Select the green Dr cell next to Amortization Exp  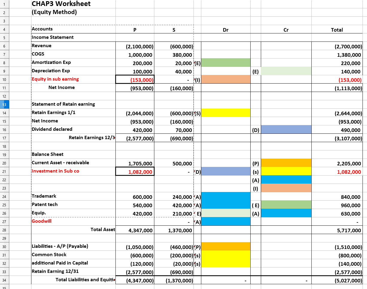point(226,63)
